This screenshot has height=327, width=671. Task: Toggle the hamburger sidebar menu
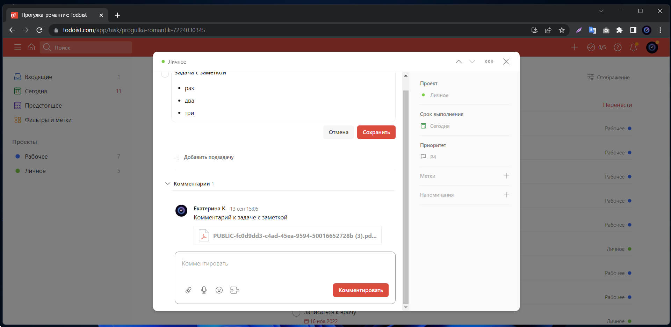tap(17, 47)
